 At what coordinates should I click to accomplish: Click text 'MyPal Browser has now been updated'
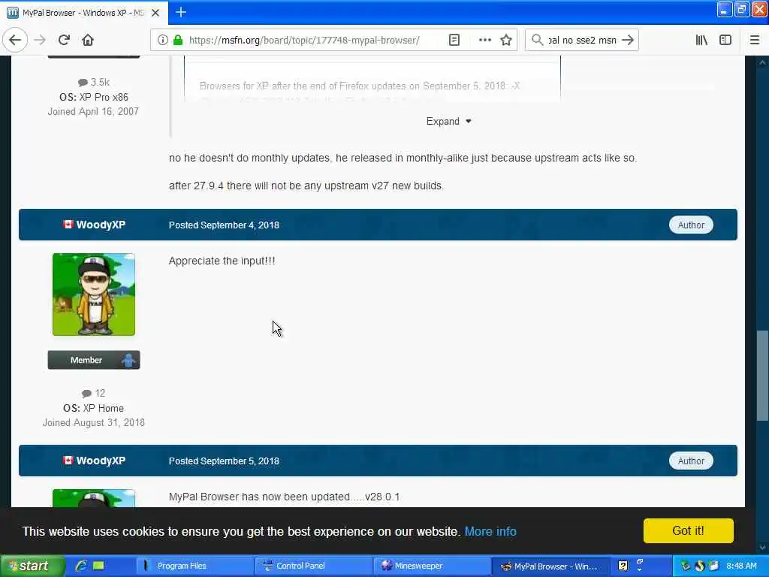[259, 497]
